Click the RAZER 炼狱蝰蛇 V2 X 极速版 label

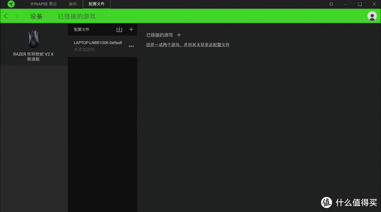[x=33, y=57]
